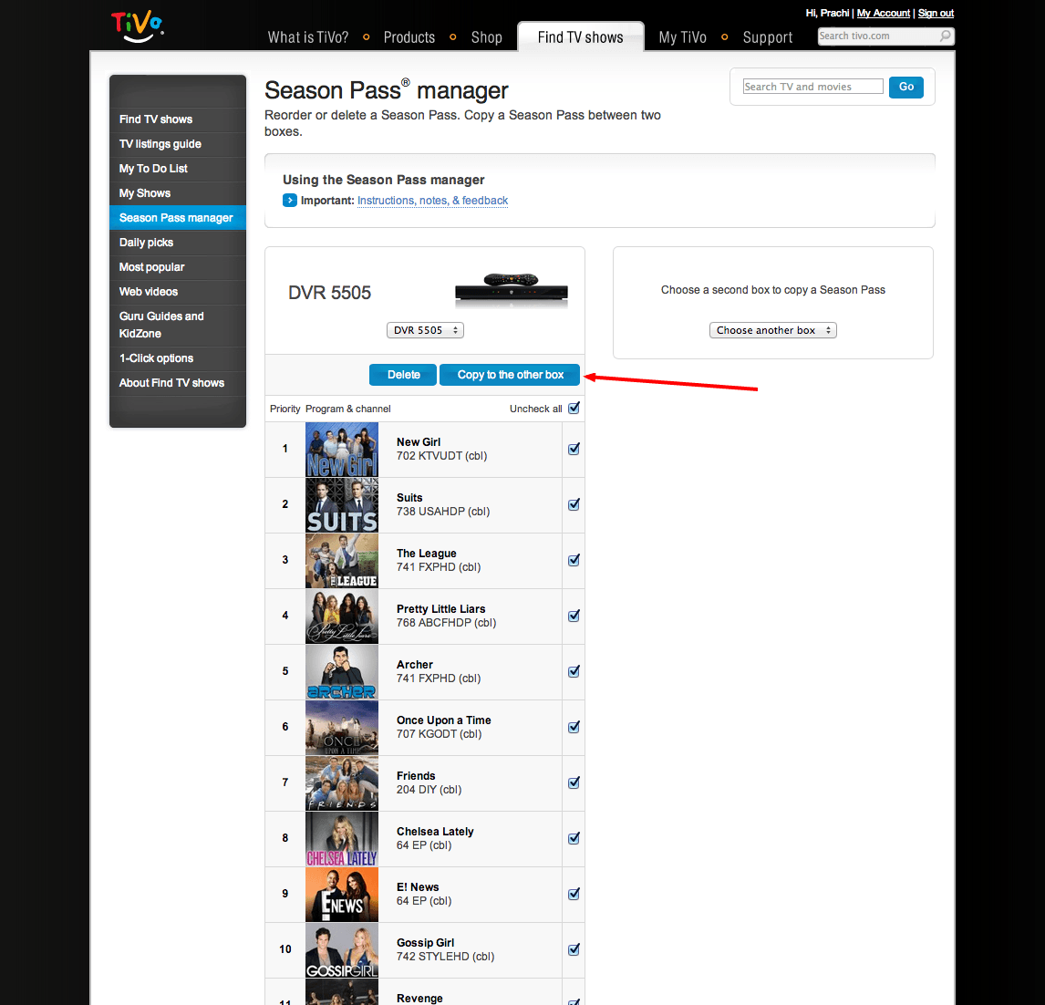This screenshot has width=1045, height=1005.
Task: Click the Sign out link
Action: click(936, 13)
